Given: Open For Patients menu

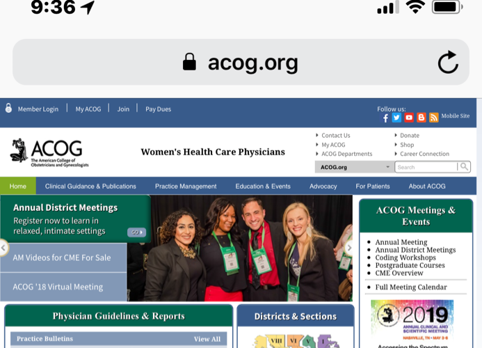Looking at the screenshot, I should click(373, 186).
